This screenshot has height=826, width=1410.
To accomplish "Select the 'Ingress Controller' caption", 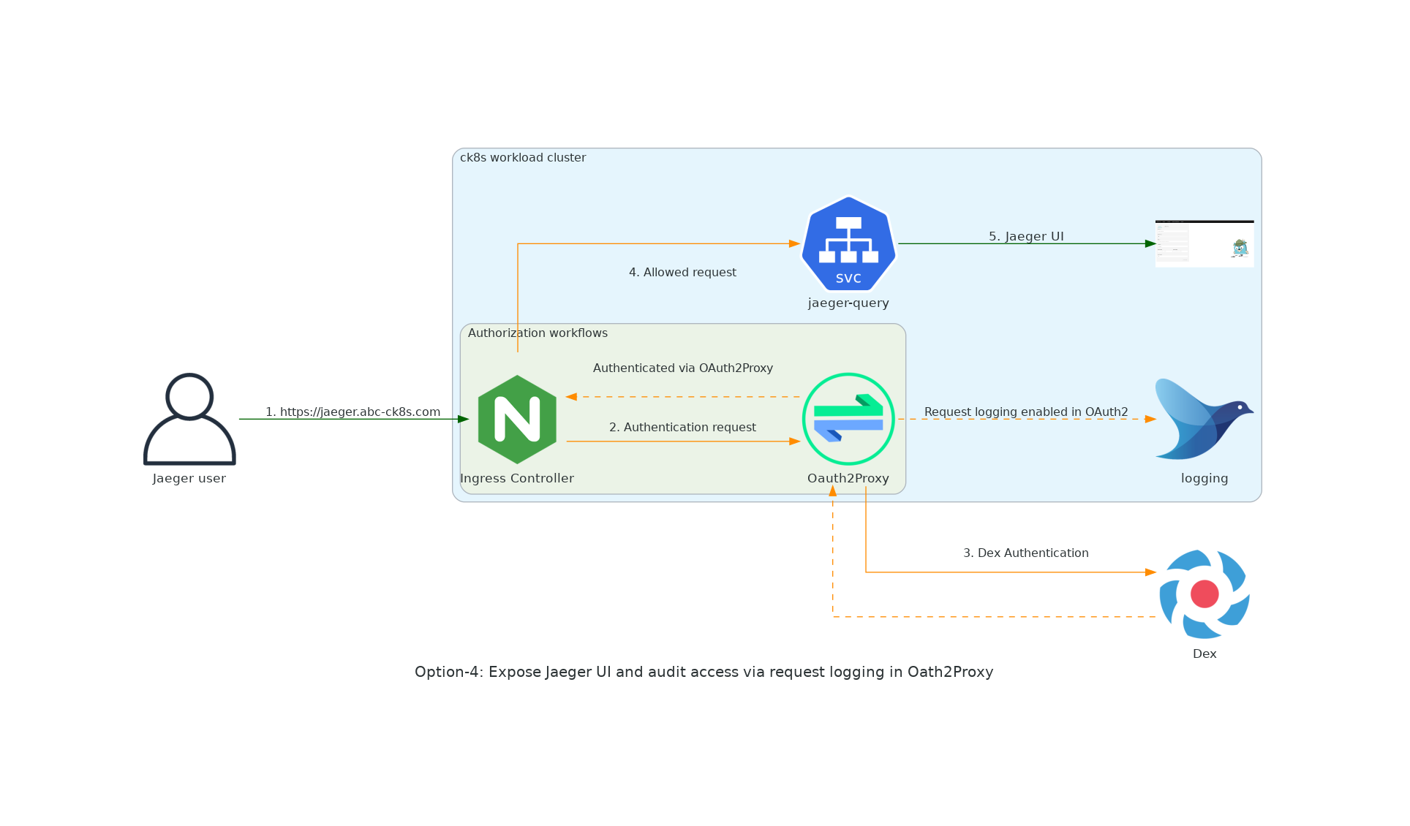I will click(517, 478).
